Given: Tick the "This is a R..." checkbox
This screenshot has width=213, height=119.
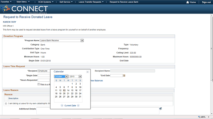Looking at the screenshot, I should coord(39,84).
